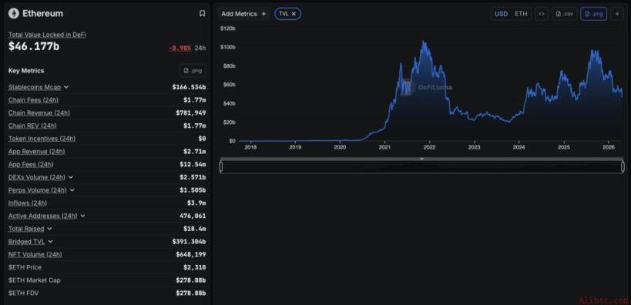Expand the Perps Volume (24h) details

pyautogui.click(x=72, y=190)
